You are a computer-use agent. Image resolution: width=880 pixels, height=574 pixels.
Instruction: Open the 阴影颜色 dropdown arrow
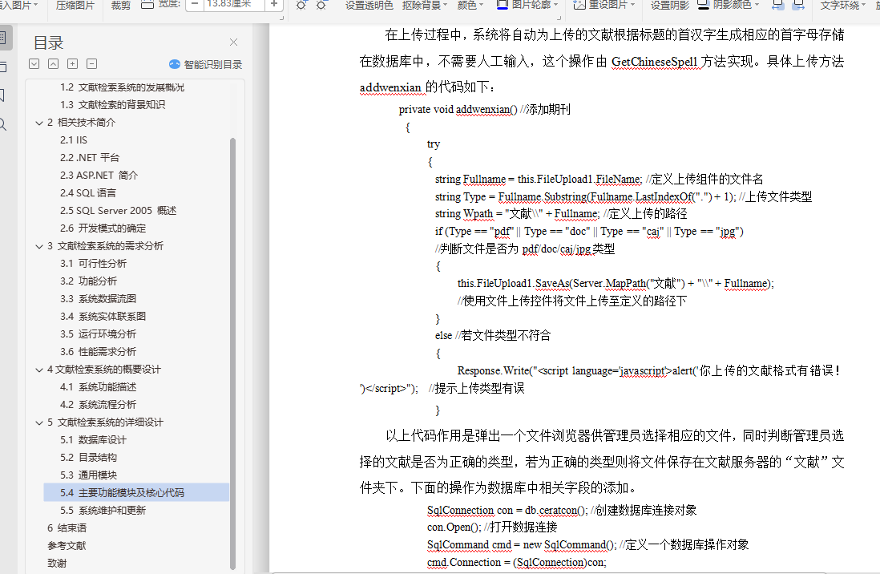[x=757, y=5]
